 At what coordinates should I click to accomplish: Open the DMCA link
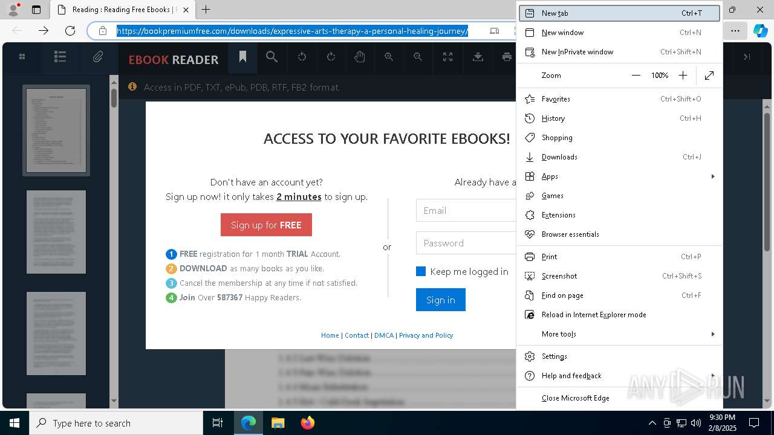pyautogui.click(x=384, y=335)
